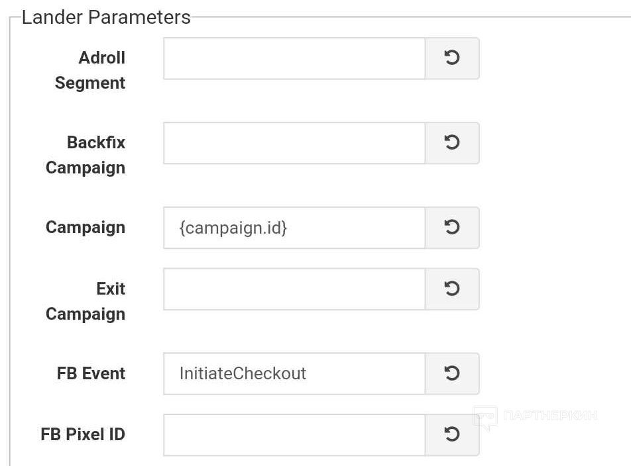Click the FB Event field with InitiateCheckout
631x466 pixels.
pyautogui.click(x=294, y=373)
